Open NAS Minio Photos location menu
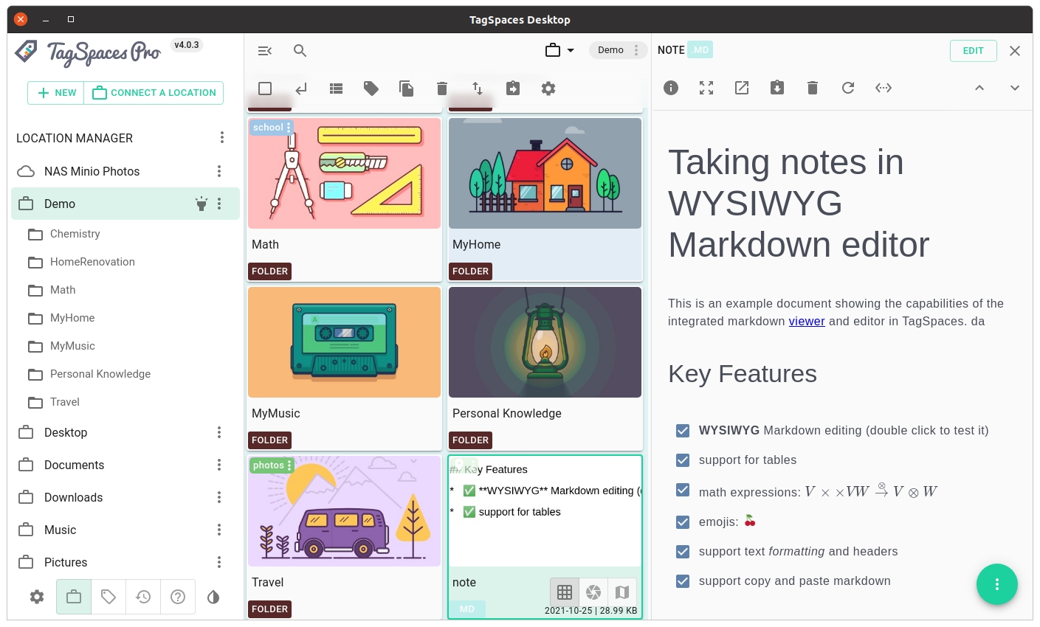Viewport: 1040px width, 627px height. [x=219, y=171]
